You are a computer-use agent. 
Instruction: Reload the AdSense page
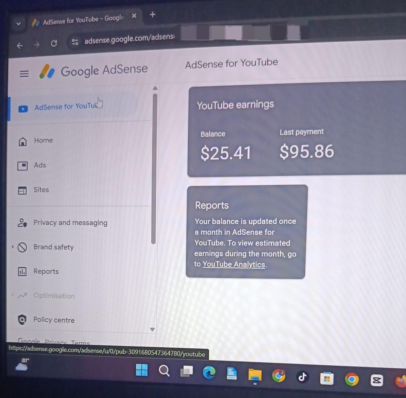54,44
